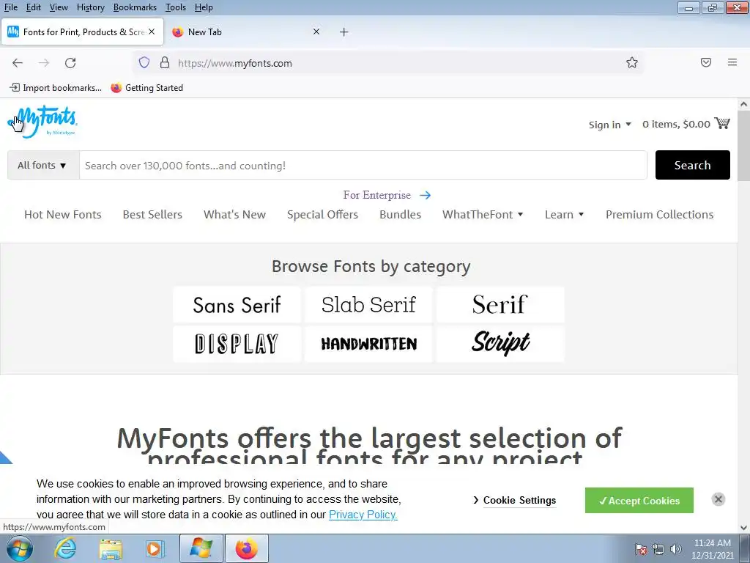
Task: Go to Best Sellers
Action: tap(152, 215)
